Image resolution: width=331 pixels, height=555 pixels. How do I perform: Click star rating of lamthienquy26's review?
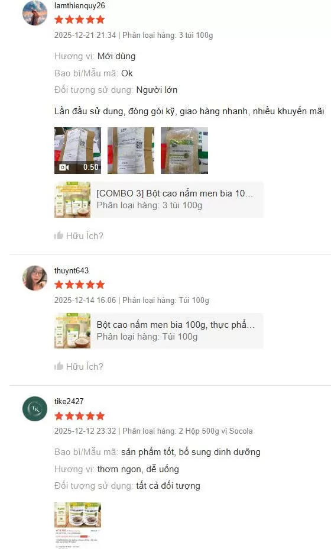pos(80,20)
